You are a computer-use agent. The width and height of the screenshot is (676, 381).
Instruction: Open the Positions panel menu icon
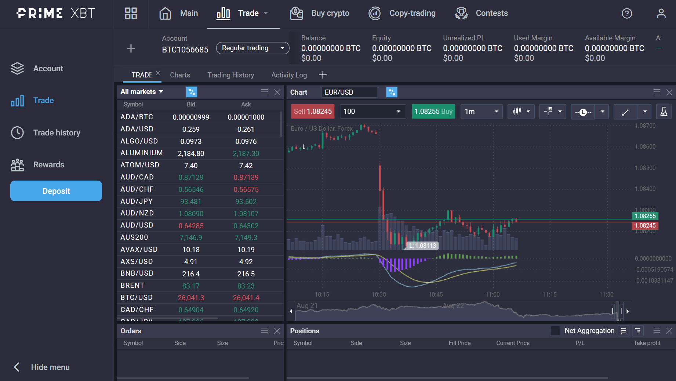point(657,330)
